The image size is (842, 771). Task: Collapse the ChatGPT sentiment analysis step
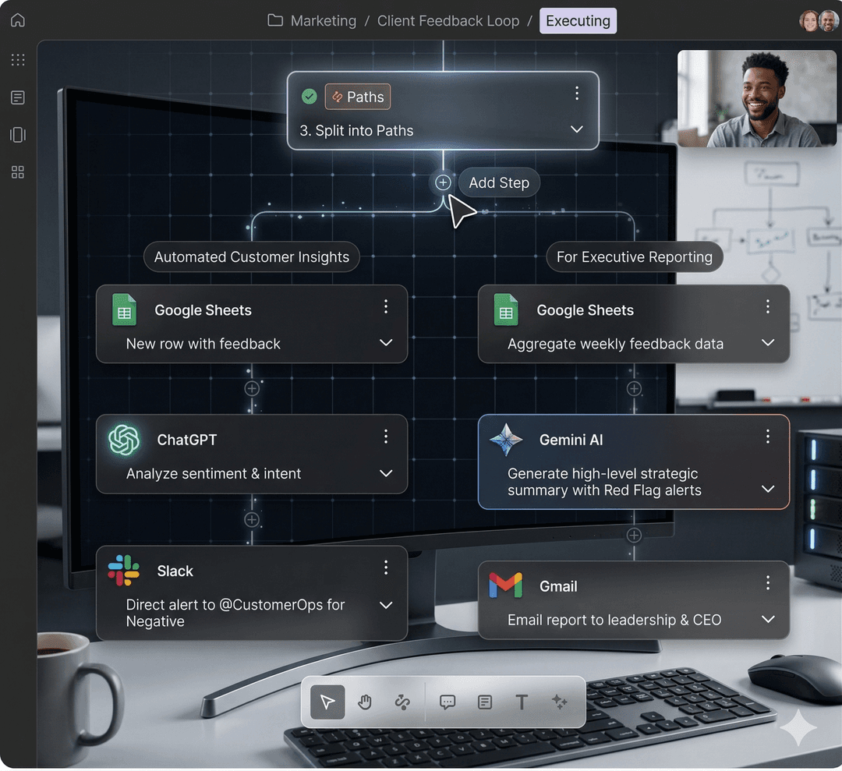(x=385, y=474)
